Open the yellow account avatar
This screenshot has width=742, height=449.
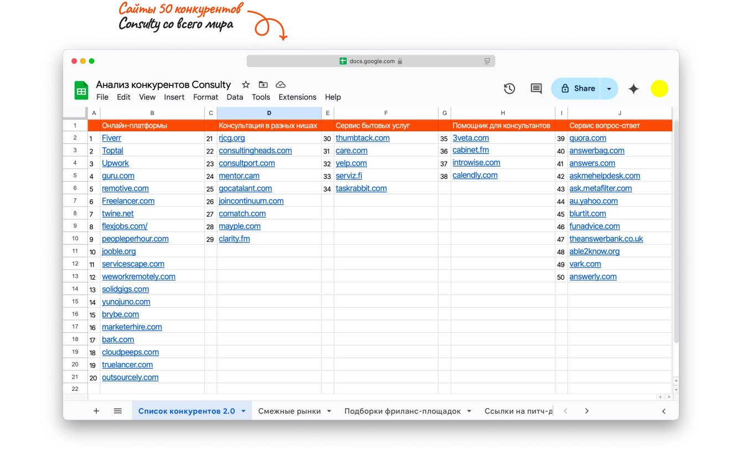point(659,89)
